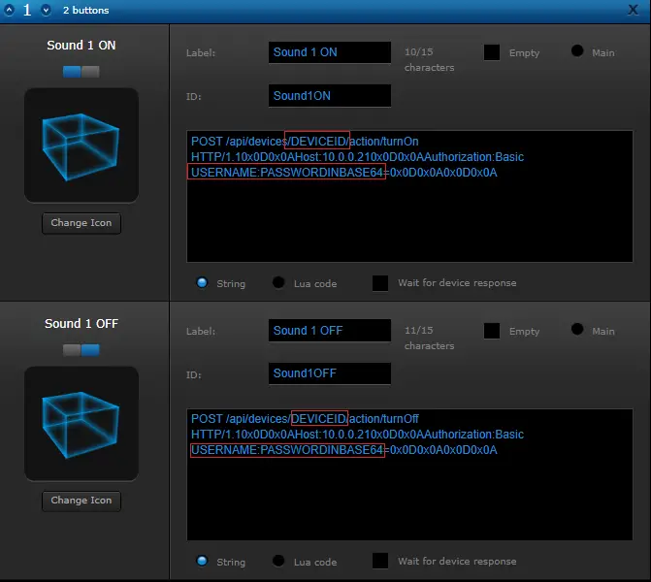The height and width of the screenshot is (582, 651).
Task: Click the Sound 1 ON title text
Action: tap(81, 46)
